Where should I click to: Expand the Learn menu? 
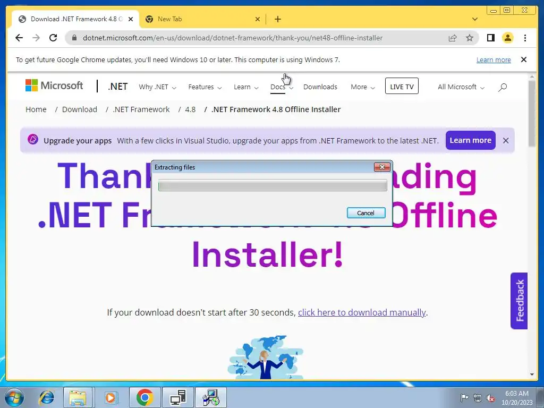click(x=246, y=87)
